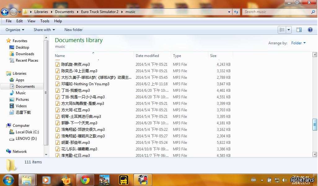Image resolution: width=318 pixels, height=186 pixels.
Task: Click the yellow bus game taskbar icon
Action: (123, 180)
